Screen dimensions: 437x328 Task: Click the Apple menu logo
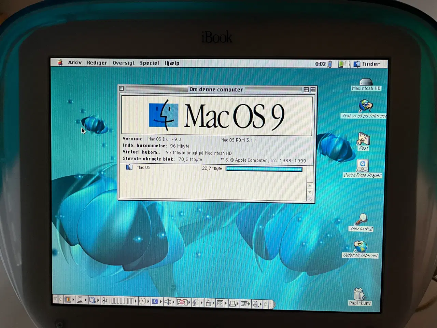tap(60, 63)
